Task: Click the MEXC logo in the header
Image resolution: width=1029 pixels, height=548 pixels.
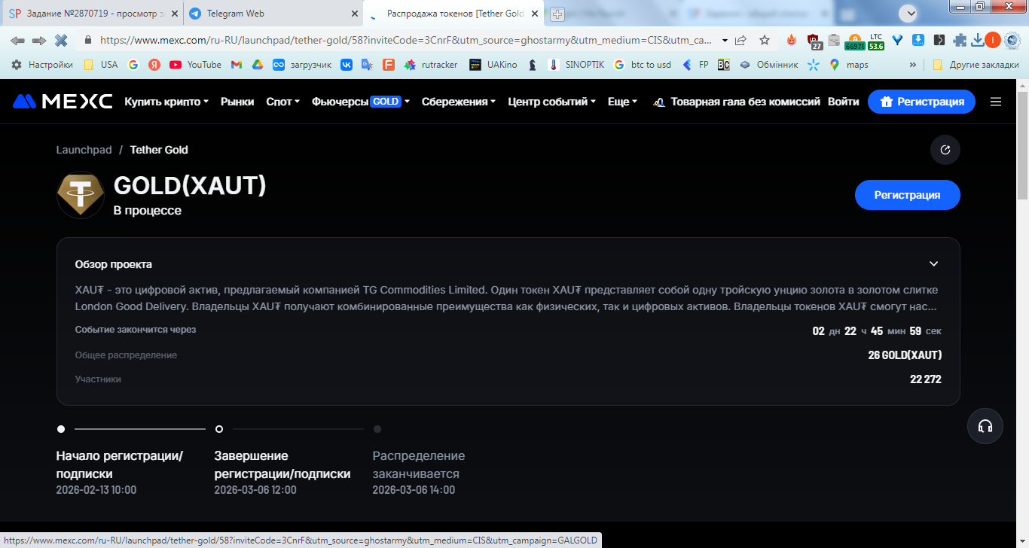Action: pos(63,102)
